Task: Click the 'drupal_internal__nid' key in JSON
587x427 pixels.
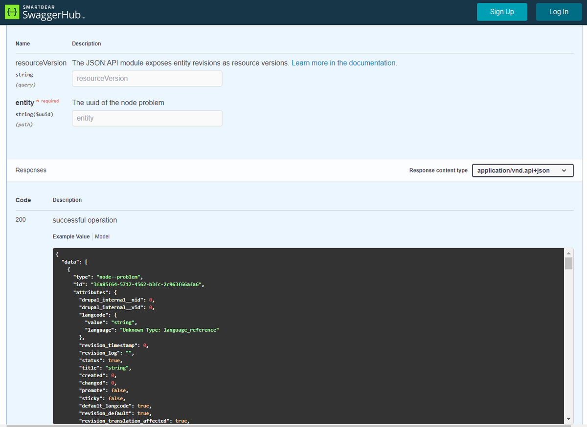Action: (110, 299)
